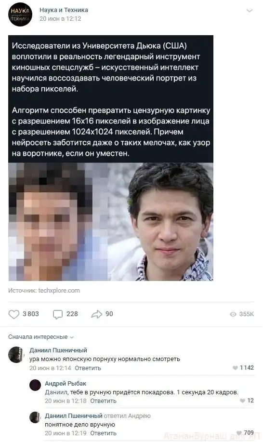Like the reply showing 709 likes
The width and height of the screenshot is (263, 442).
(x=239, y=433)
